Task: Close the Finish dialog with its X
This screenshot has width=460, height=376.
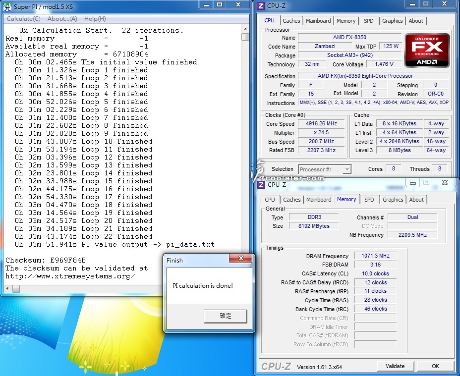Action: pyautogui.click(x=241, y=258)
